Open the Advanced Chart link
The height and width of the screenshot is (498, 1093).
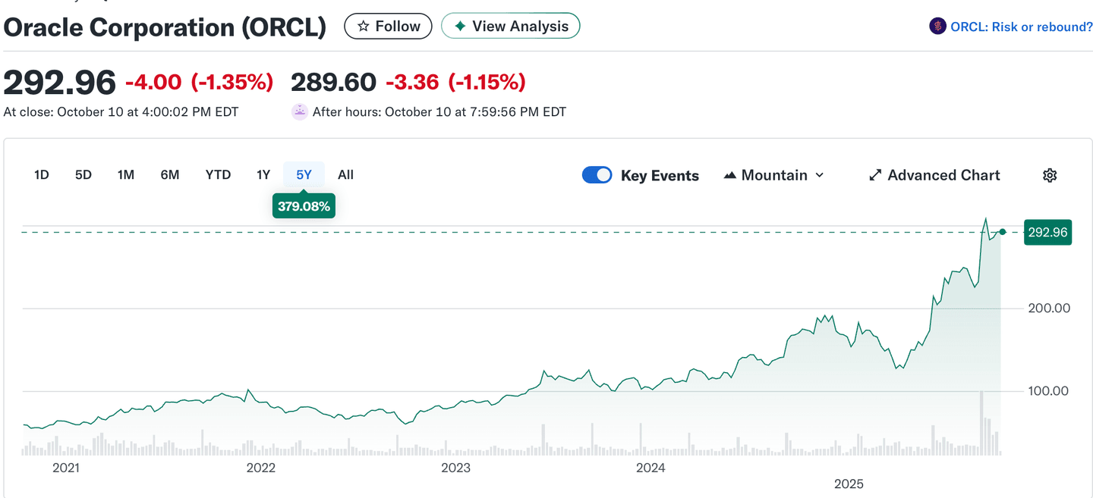[x=943, y=175]
